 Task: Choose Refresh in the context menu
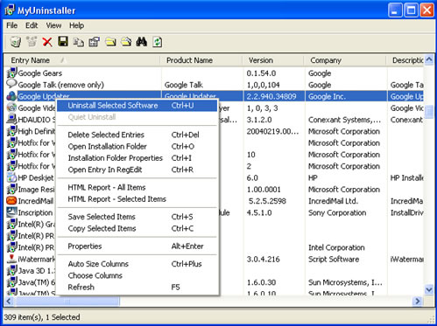point(137,288)
